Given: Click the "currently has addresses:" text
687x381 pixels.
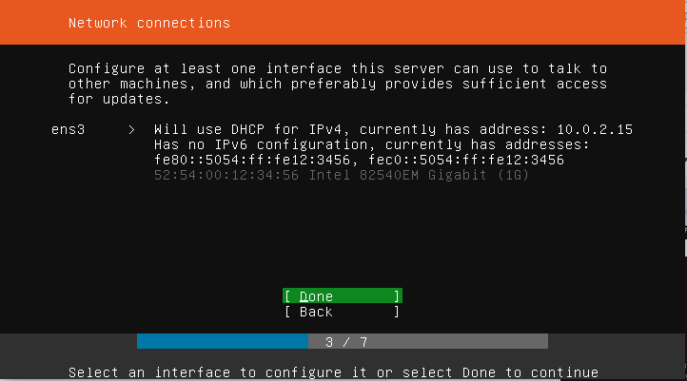Looking at the screenshot, I should click(x=500, y=144).
